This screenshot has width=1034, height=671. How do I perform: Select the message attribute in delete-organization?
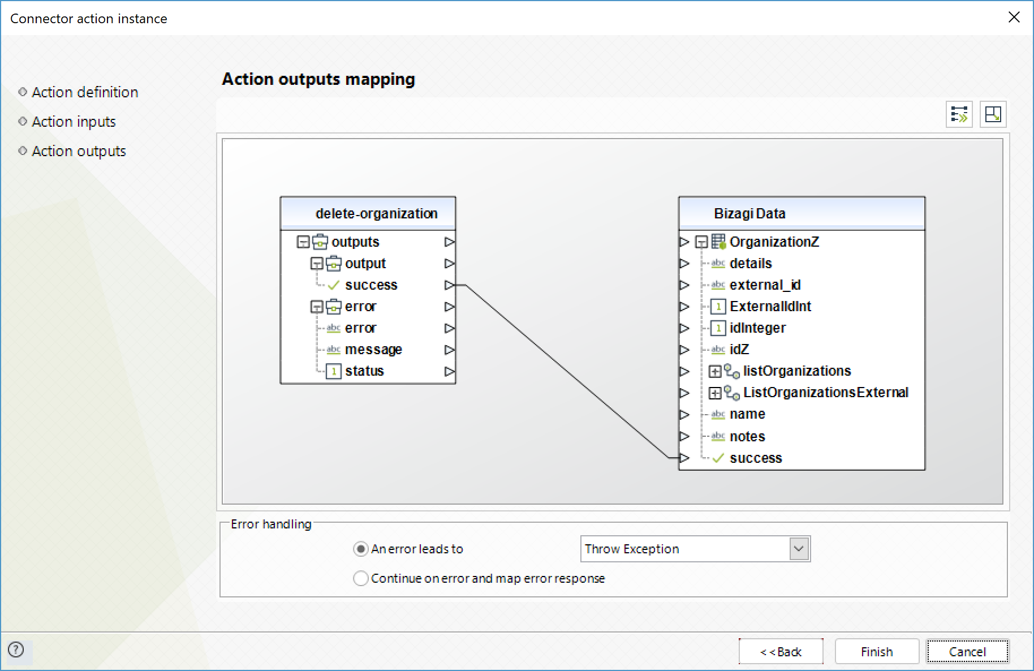(x=373, y=350)
